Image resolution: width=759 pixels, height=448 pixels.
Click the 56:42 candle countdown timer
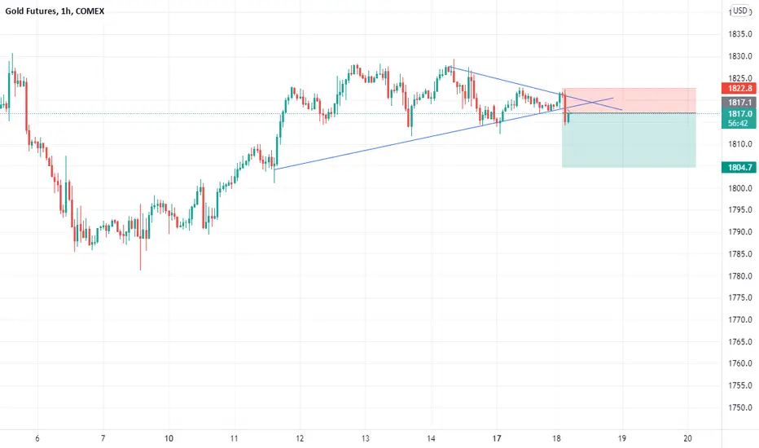[x=739, y=124]
